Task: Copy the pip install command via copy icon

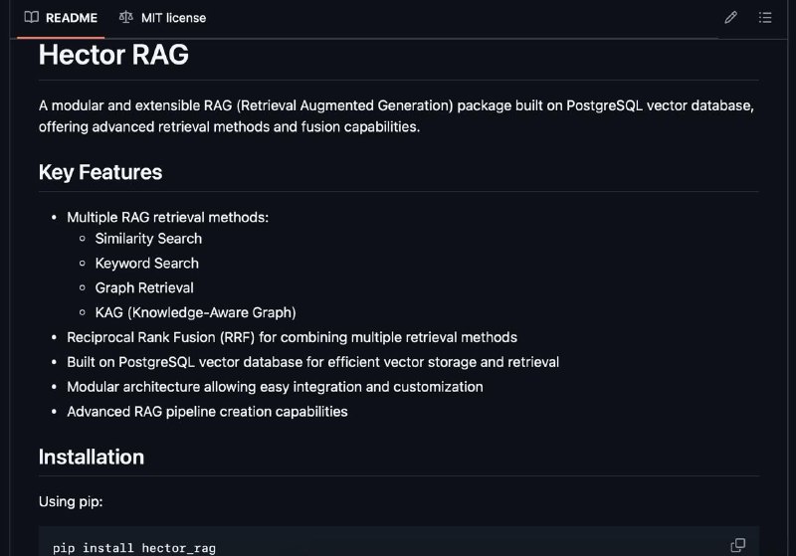Action: point(737,545)
